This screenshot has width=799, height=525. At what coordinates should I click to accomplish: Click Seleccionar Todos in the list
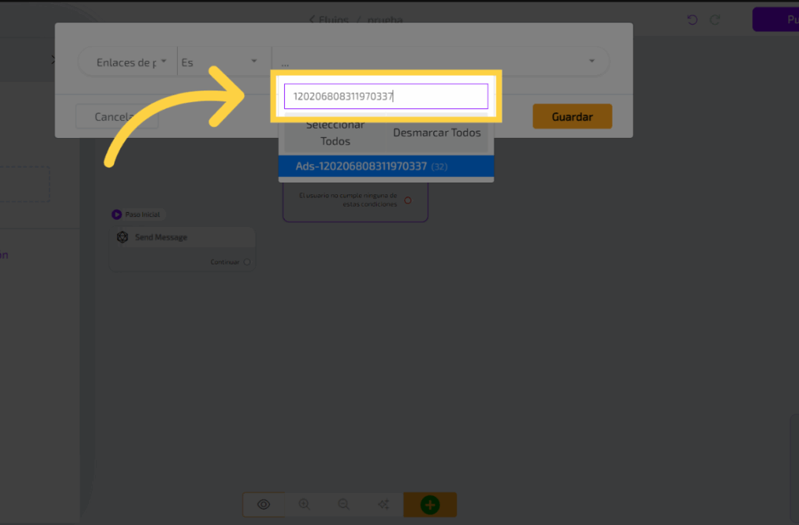pos(335,133)
